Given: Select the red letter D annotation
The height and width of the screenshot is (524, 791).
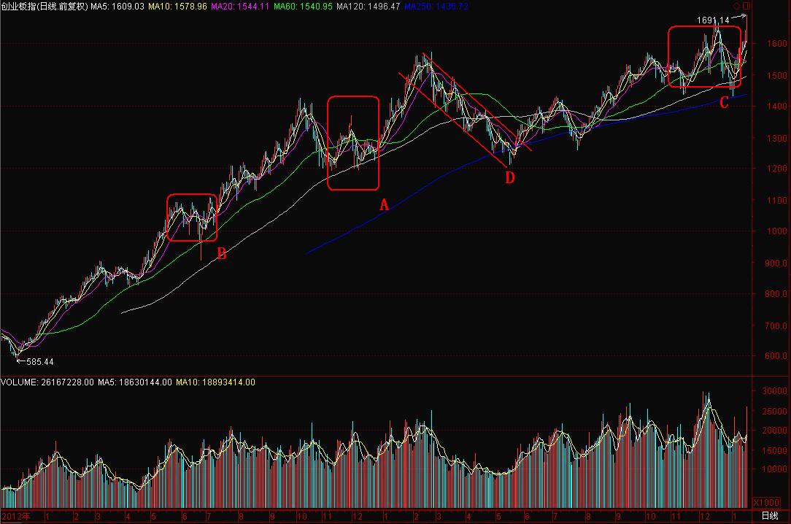Looking at the screenshot, I should point(510,177).
